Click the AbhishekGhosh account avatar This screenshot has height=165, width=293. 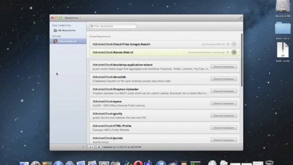(55, 41)
